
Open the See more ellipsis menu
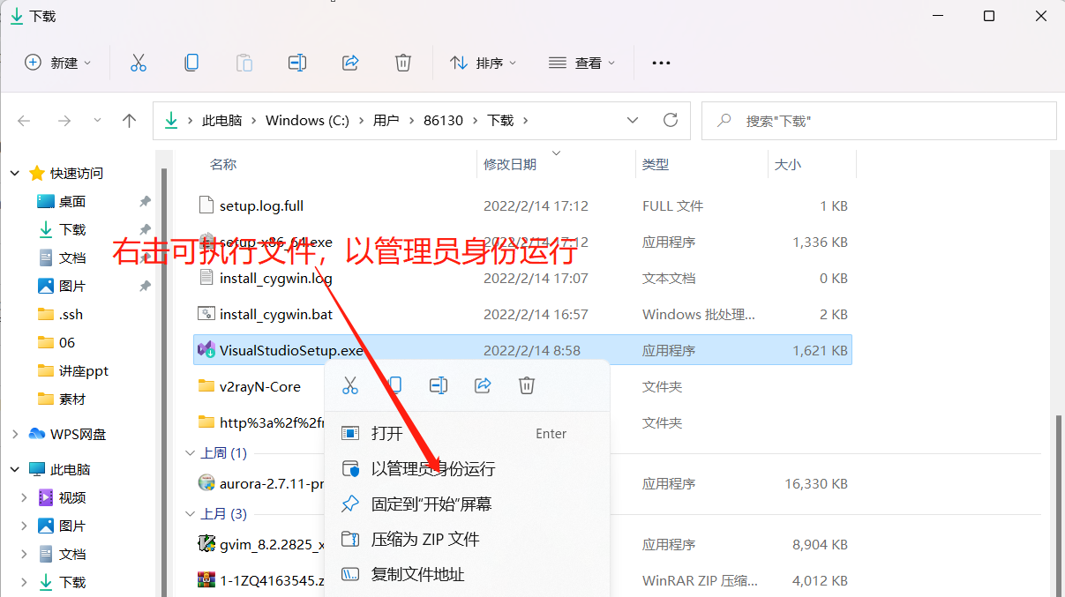(660, 62)
